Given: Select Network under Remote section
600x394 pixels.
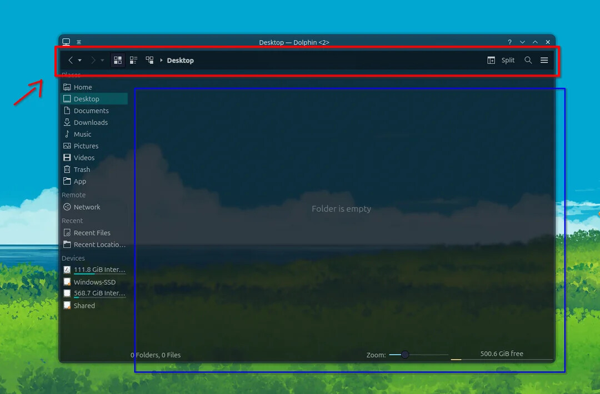Looking at the screenshot, I should pos(87,207).
